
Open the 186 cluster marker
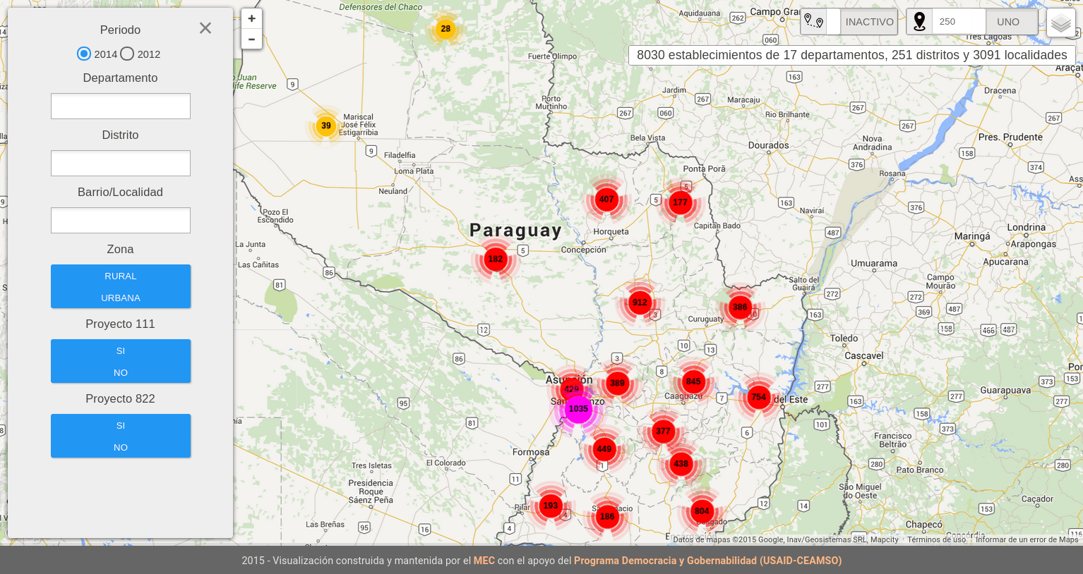607,517
